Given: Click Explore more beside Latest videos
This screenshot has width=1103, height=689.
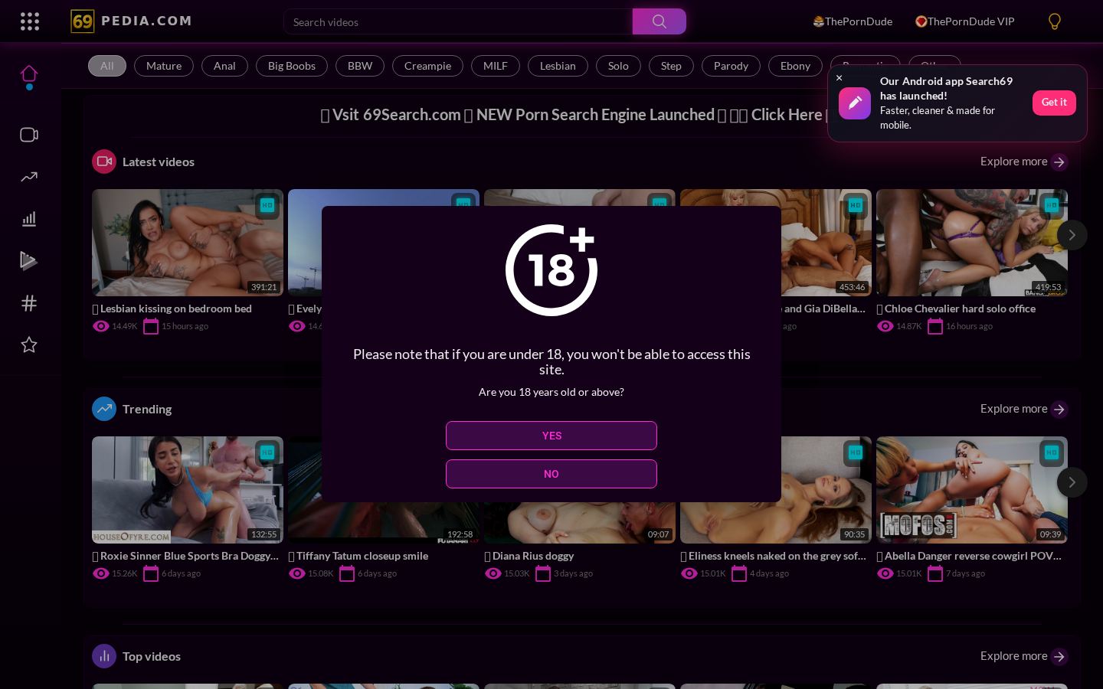Looking at the screenshot, I should 1024,162.
